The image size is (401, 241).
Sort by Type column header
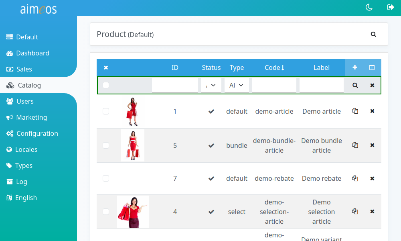tap(237, 67)
